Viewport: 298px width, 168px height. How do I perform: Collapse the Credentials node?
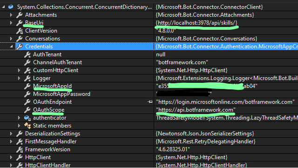click(x=11, y=47)
